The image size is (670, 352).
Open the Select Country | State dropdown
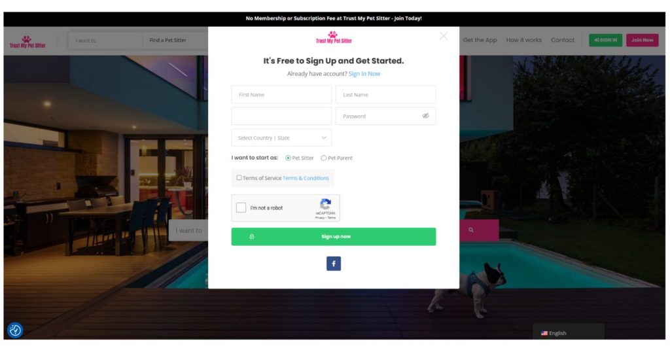(281, 137)
